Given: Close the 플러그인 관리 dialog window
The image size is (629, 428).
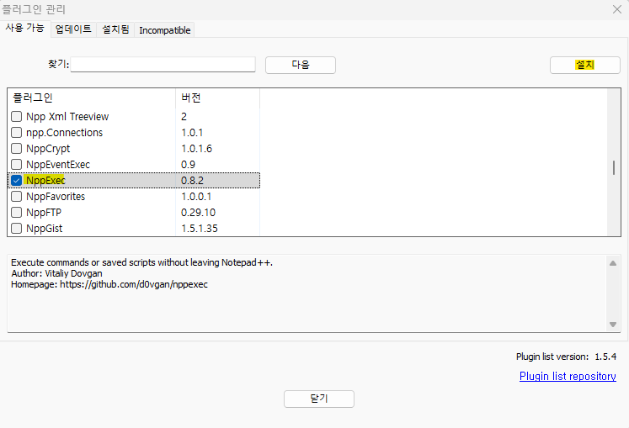Looking at the screenshot, I should point(617,9).
